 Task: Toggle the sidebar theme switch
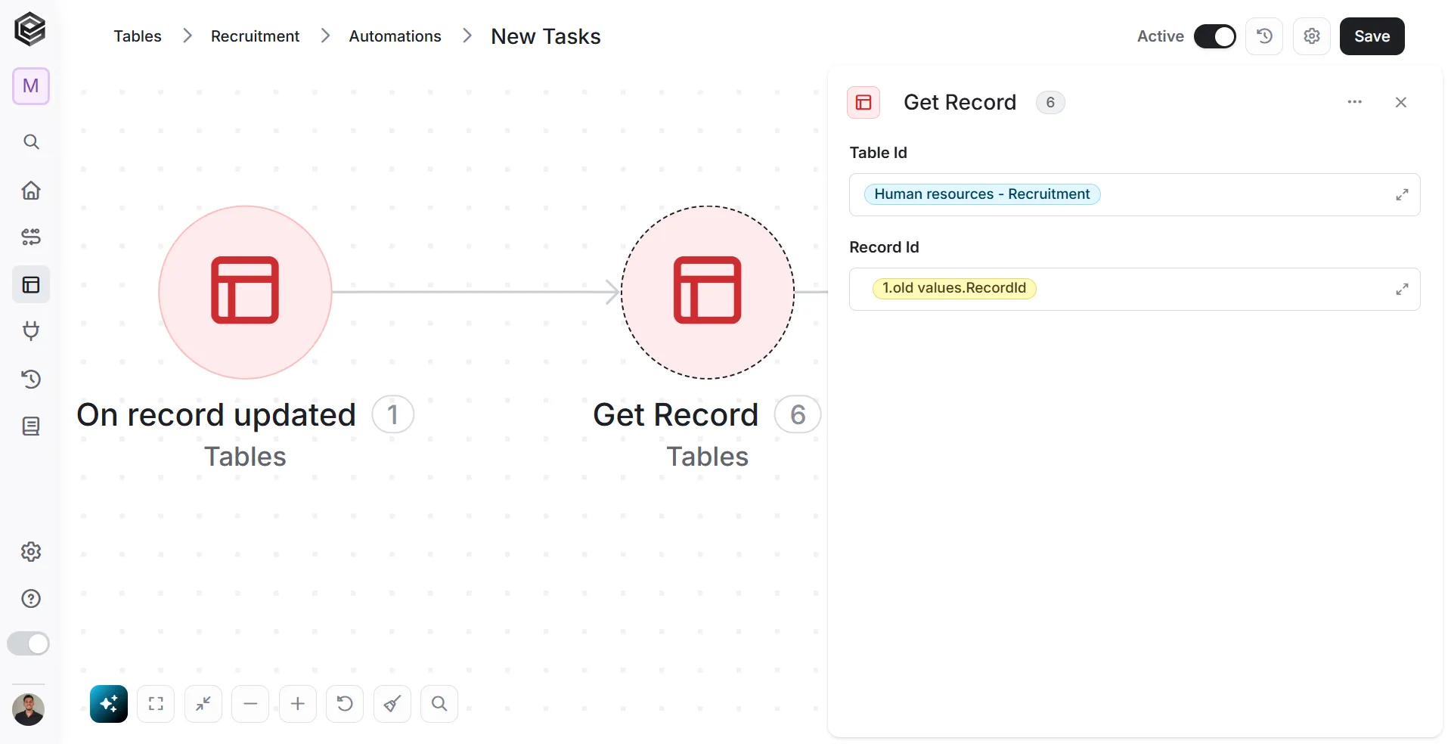click(x=29, y=644)
